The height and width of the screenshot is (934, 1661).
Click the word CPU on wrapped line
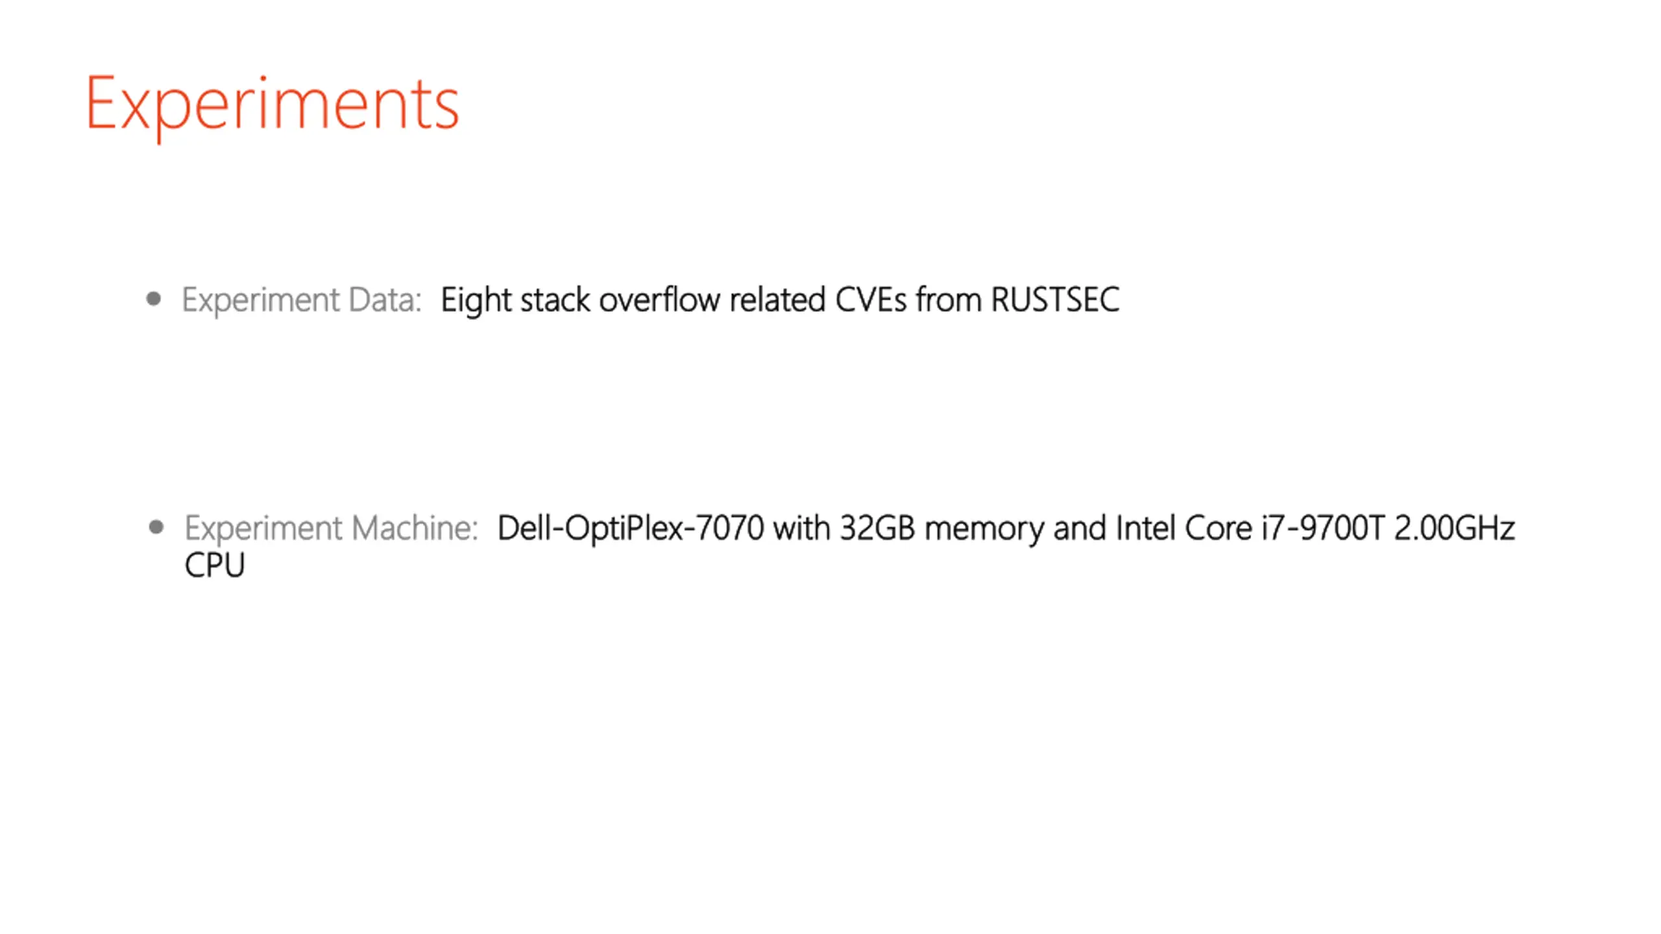[x=215, y=566]
